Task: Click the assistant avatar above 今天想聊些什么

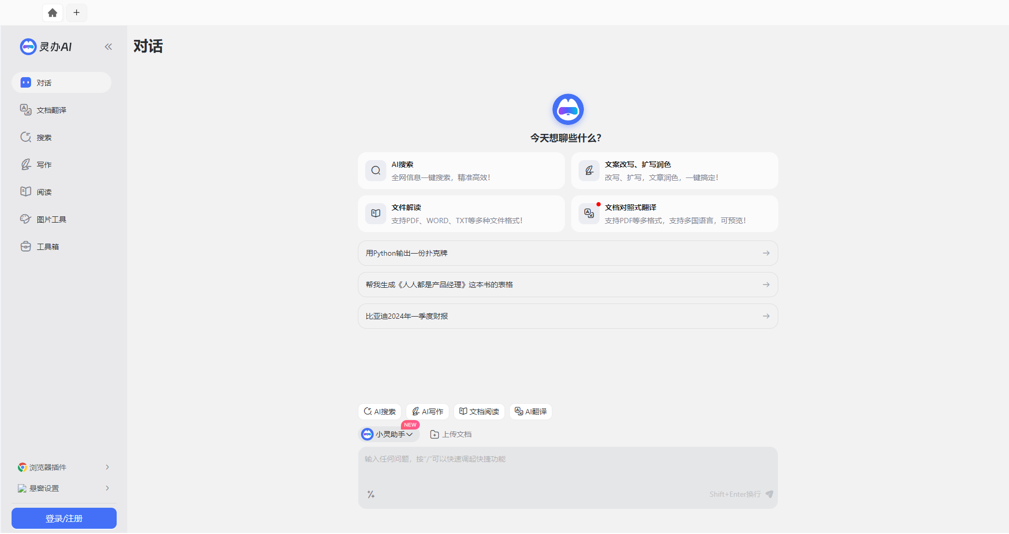Action: point(568,109)
